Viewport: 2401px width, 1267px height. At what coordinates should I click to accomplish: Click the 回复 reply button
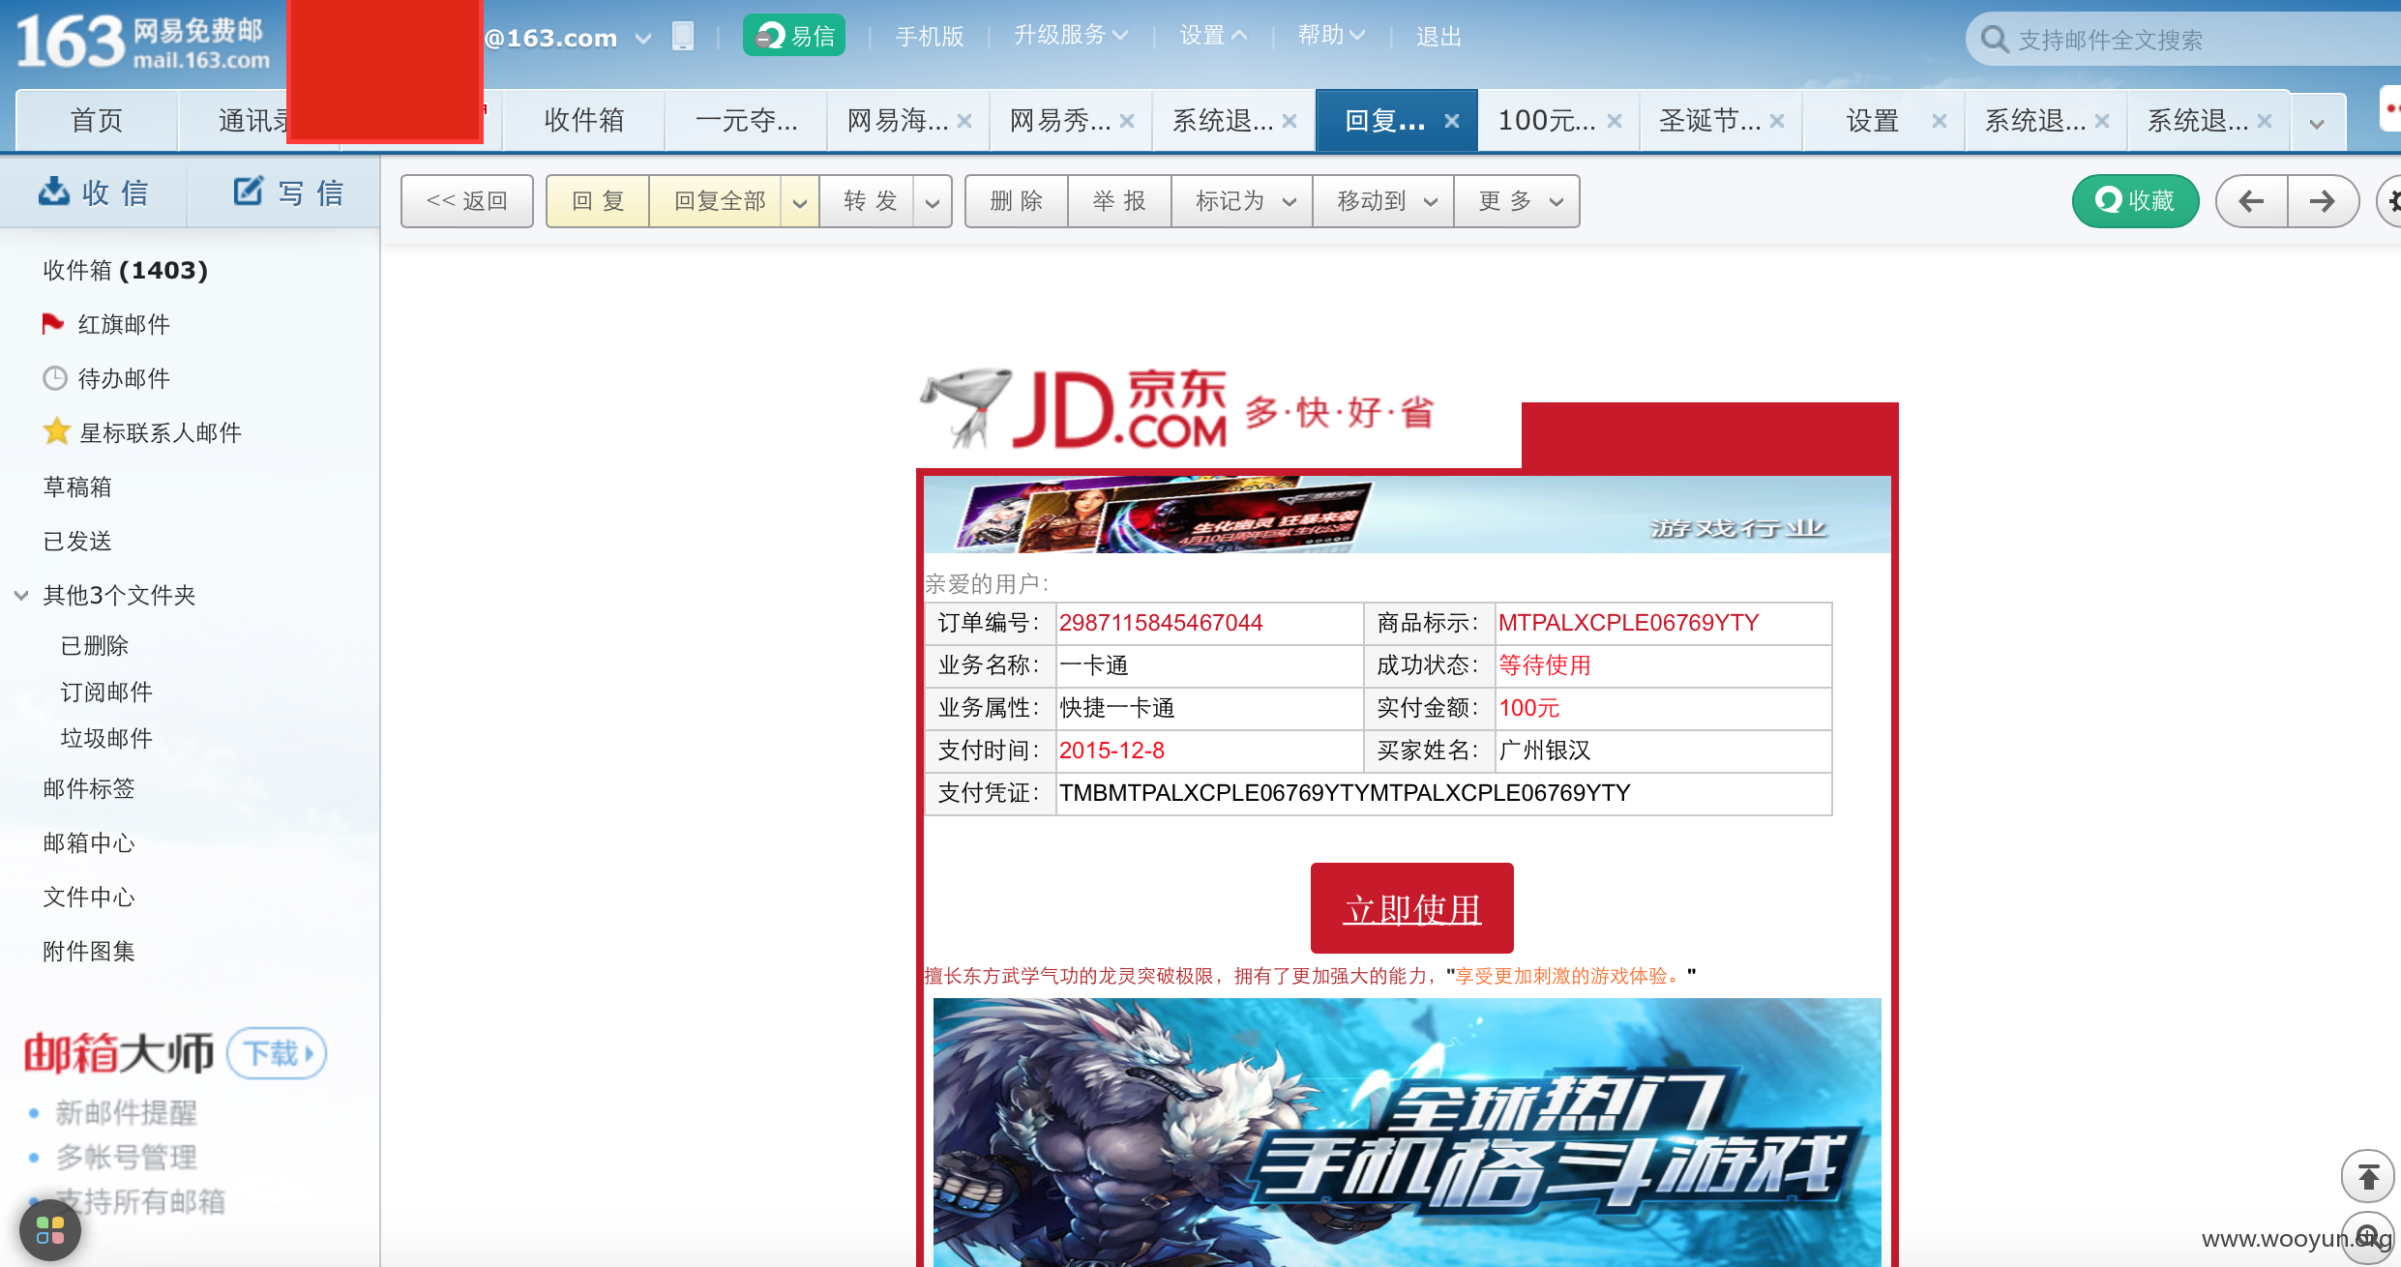click(x=598, y=201)
